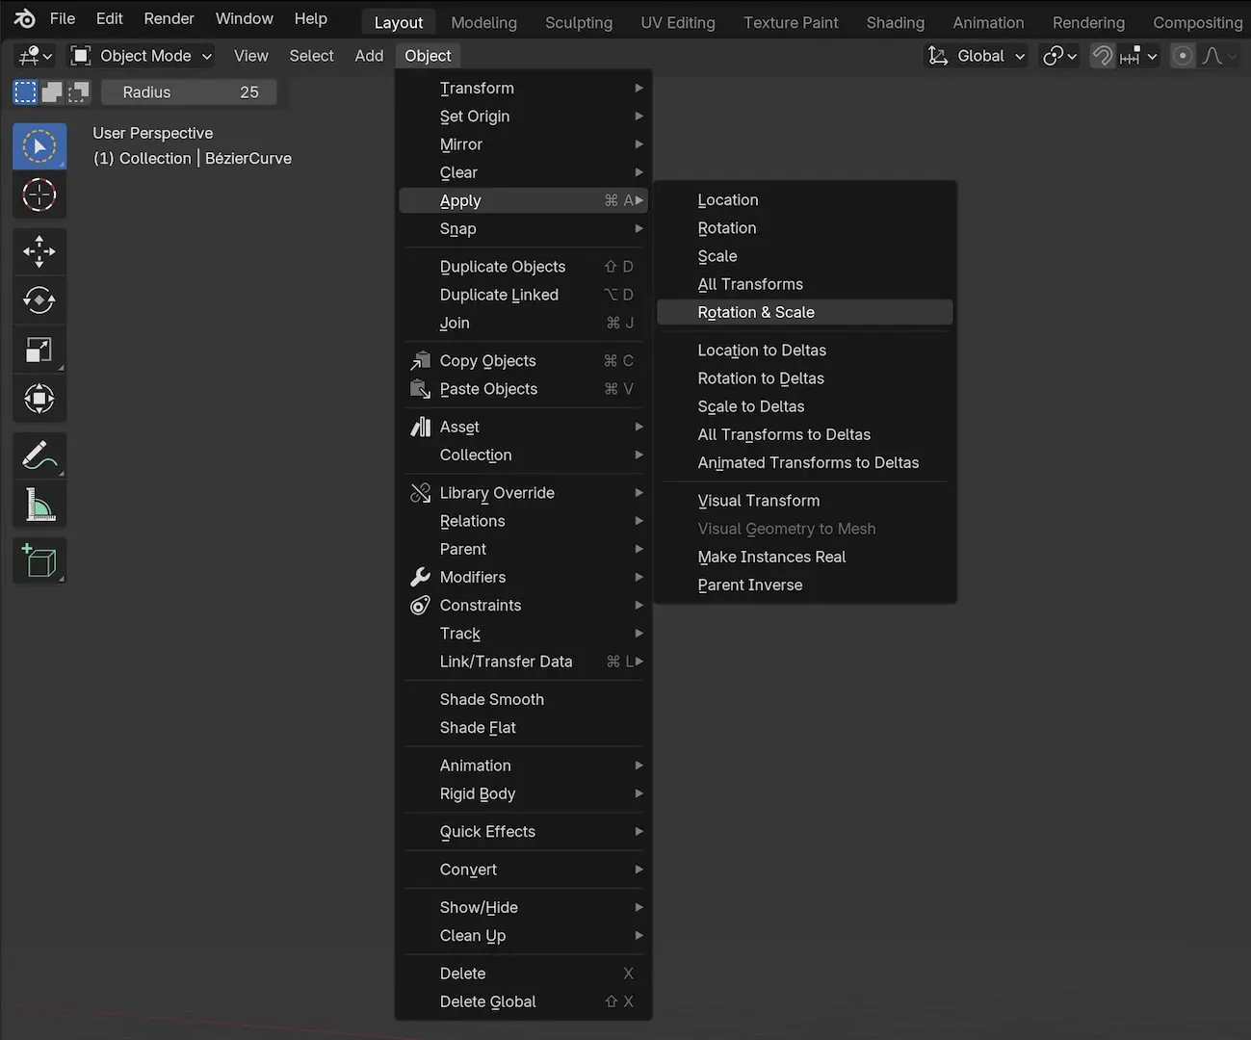Pick the Annotate pencil tool
Viewport: 1251px width, 1040px height.
pyautogui.click(x=39, y=455)
